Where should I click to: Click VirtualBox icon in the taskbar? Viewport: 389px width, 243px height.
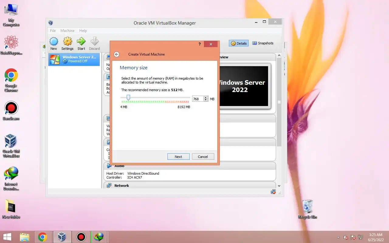click(62, 237)
